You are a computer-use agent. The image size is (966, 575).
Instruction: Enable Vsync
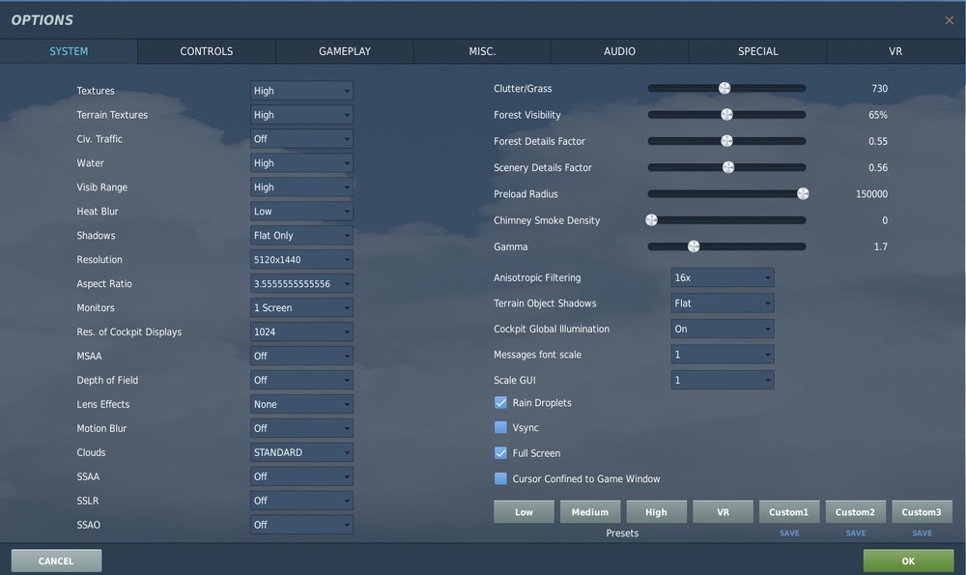(x=500, y=428)
